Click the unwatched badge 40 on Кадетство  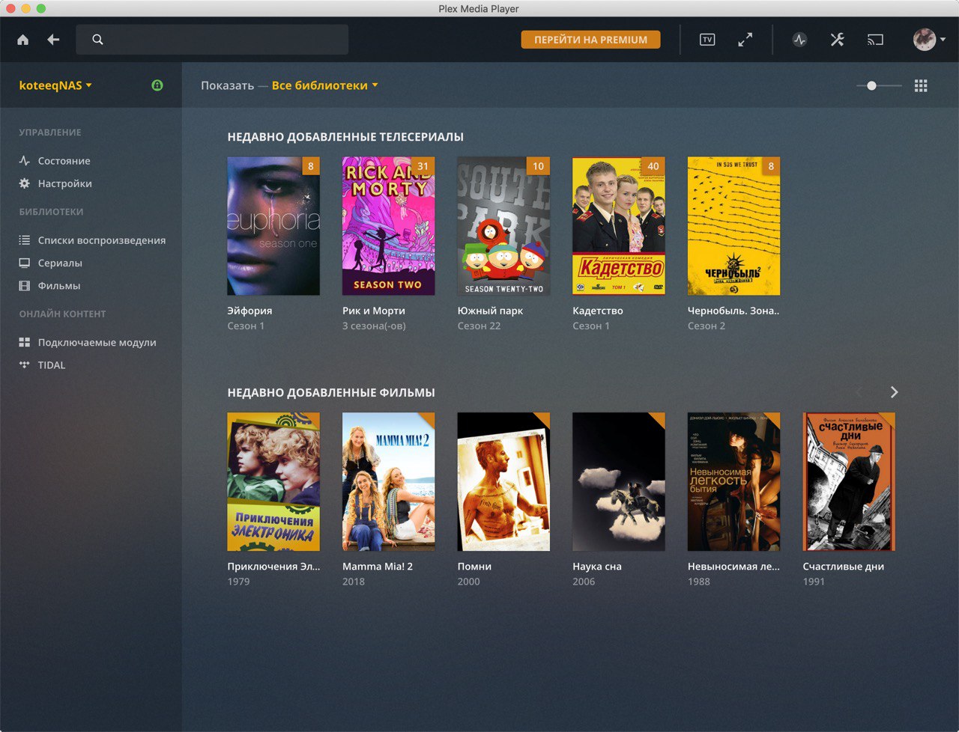(x=653, y=166)
